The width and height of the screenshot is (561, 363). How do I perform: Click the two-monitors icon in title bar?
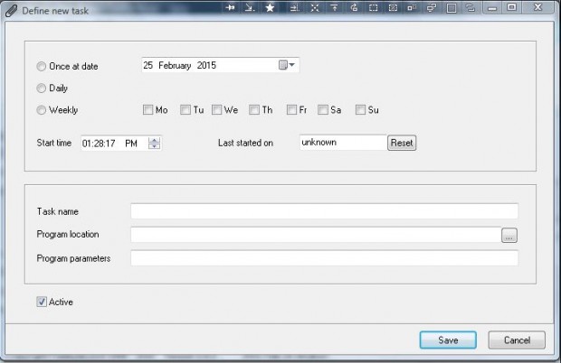[x=432, y=7]
